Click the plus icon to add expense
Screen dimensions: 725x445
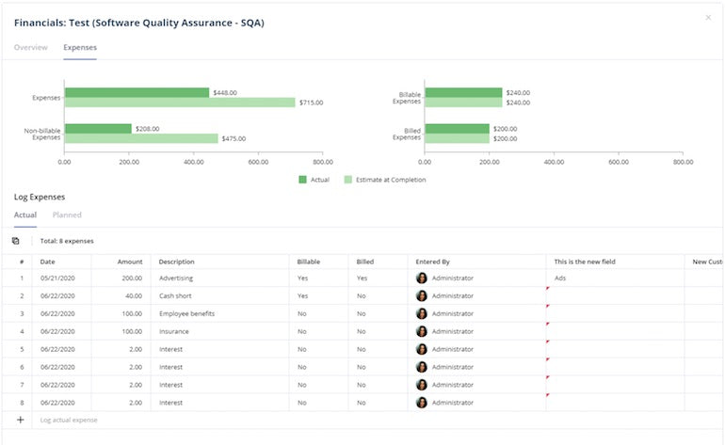tap(21, 420)
